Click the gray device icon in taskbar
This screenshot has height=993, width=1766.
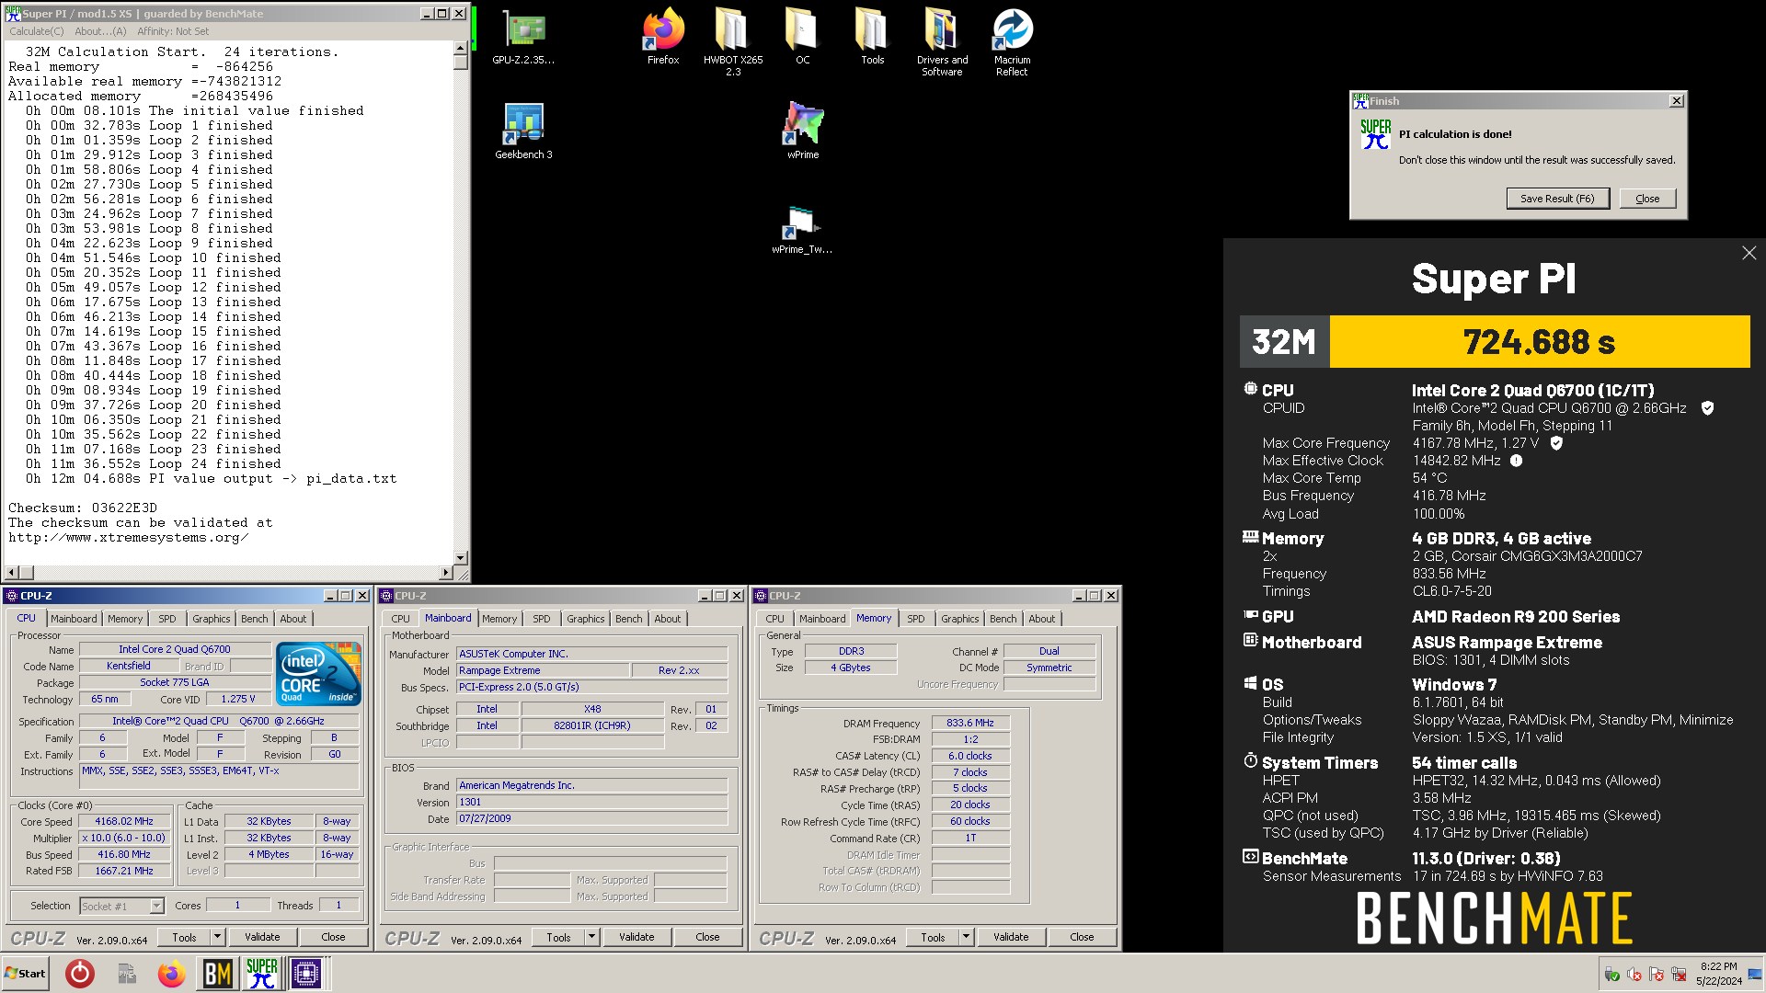127,974
